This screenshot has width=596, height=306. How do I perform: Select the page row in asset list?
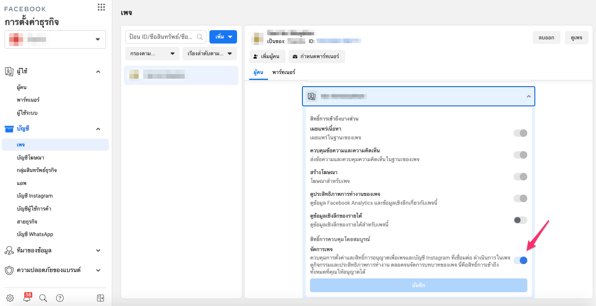point(181,75)
